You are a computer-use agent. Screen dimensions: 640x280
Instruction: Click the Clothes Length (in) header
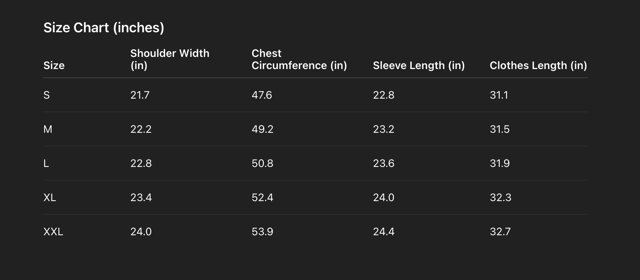(x=538, y=65)
